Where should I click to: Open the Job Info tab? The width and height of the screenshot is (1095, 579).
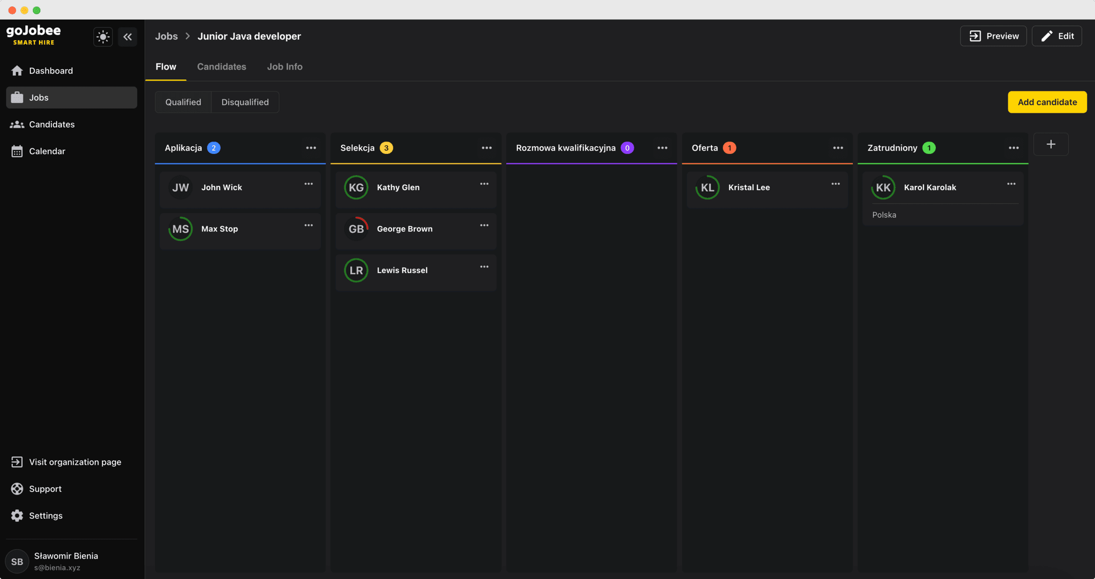pos(284,66)
